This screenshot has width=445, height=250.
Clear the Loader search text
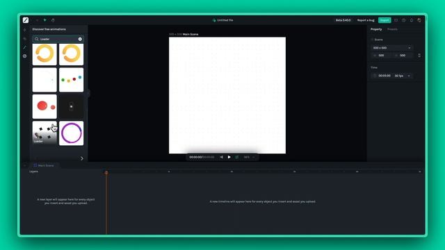[x=80, y=39]
